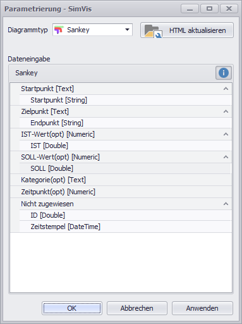Select the Startpunkt [String] row
The height and width of the screenshot is (324, 242).
tap(126, 100)
